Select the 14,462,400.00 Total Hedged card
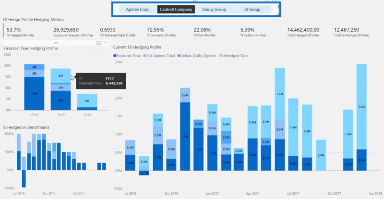 [303, 32]
